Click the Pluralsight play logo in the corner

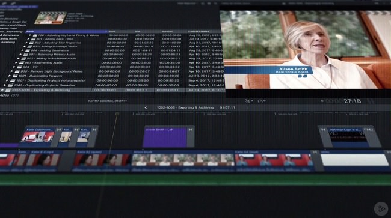[381, 208]
